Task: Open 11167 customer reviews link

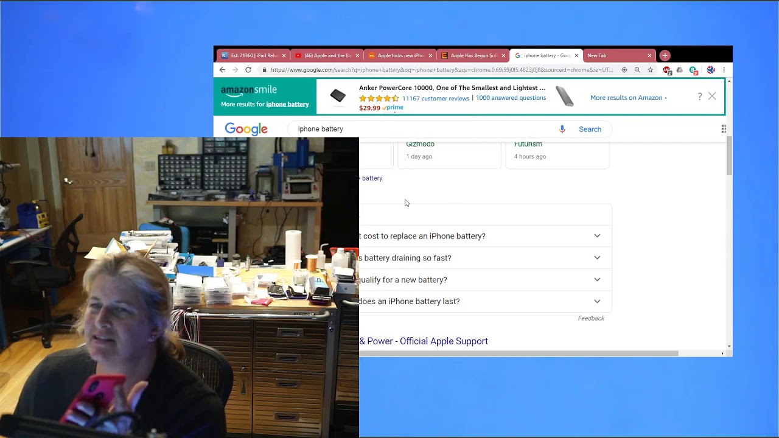Action: pos(436,99)
